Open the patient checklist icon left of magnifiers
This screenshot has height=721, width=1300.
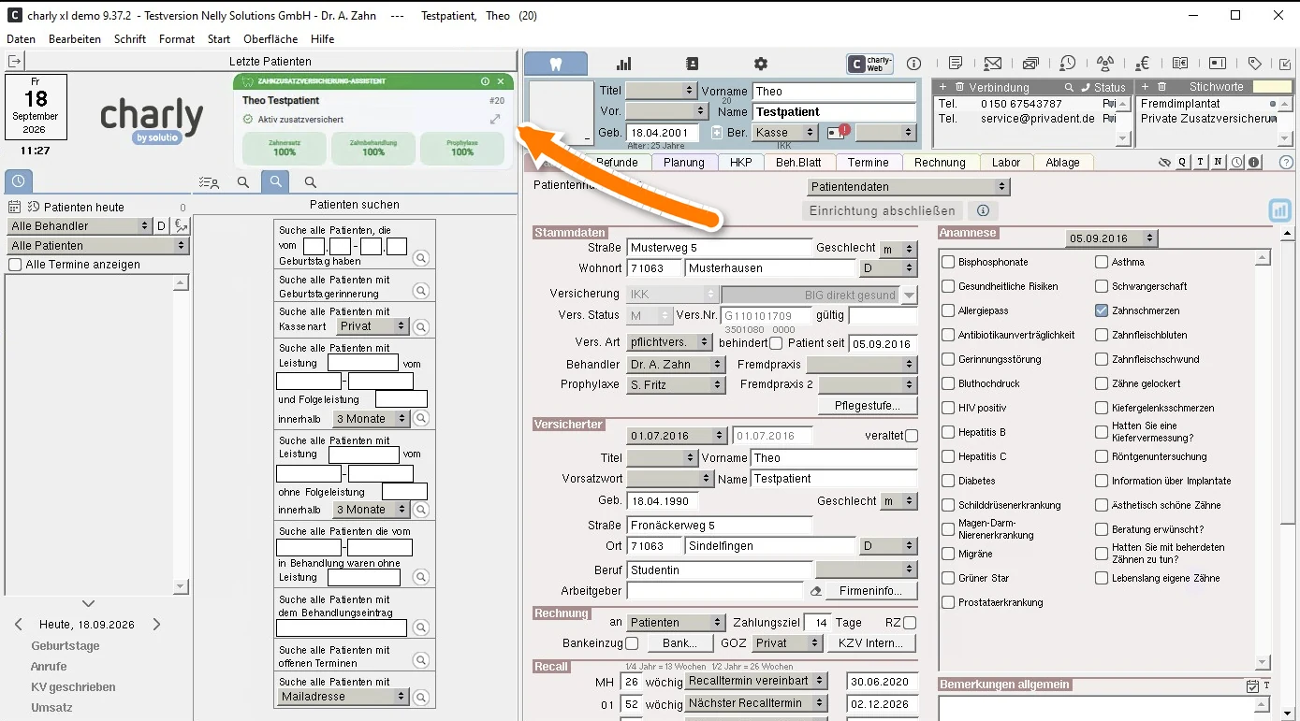(210, 183)
